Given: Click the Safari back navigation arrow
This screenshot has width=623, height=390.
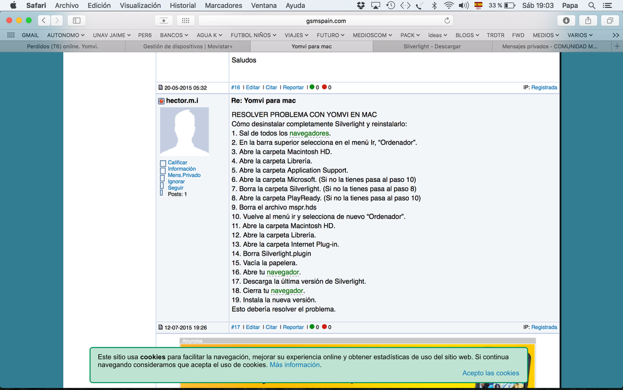Looking at the screenshot, I should 44,21.
